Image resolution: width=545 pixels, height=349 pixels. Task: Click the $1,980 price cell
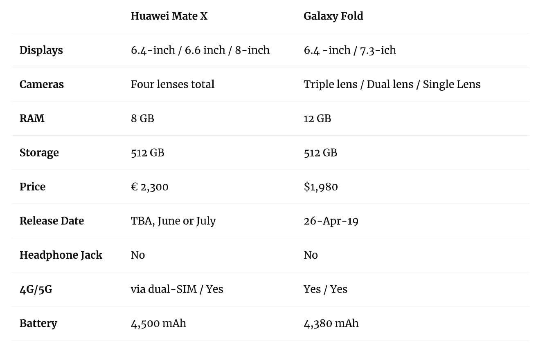pyautogui.click(x=320, y=187)
